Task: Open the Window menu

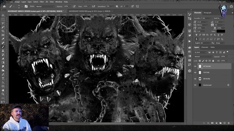Action: coord(58,2)
